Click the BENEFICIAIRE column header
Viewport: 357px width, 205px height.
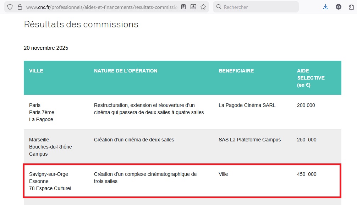tap(236, 71)
